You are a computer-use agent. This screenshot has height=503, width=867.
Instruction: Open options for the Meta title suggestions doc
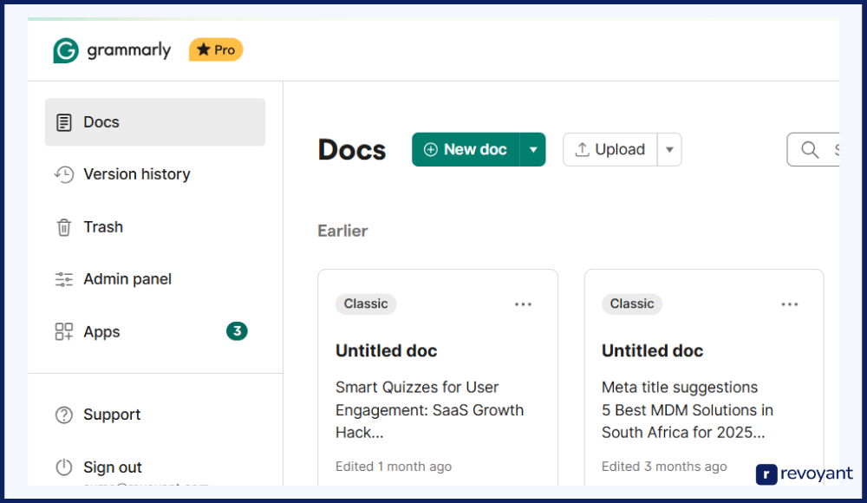pyautogui.click(x=790, y=304)
